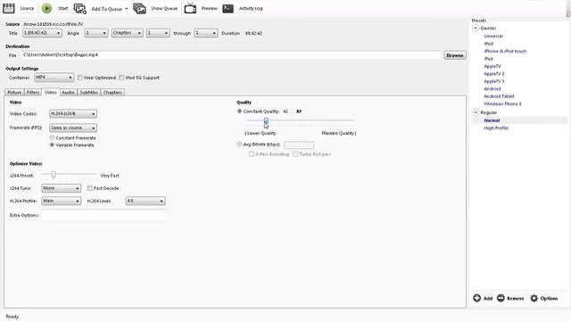
Task: Switch to the Filters tab
Action: [x=33, y=93]
